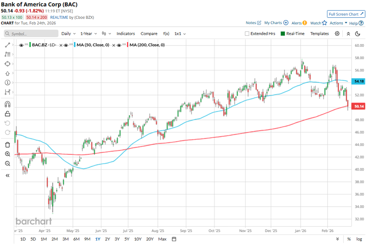
Task: Open the Daily frequency dropdown
Action: point(68,33)
